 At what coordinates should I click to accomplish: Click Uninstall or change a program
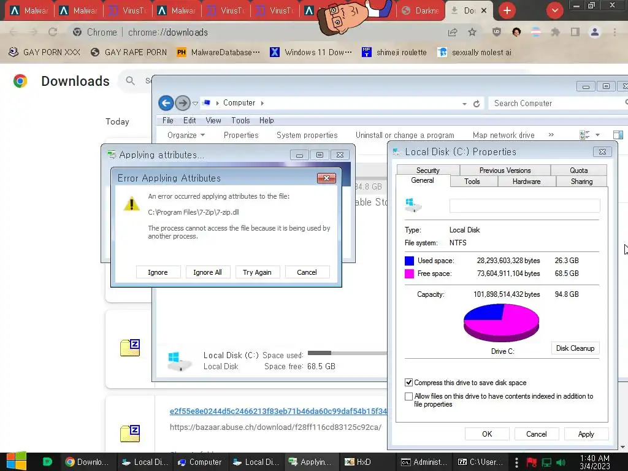[405, 136]
